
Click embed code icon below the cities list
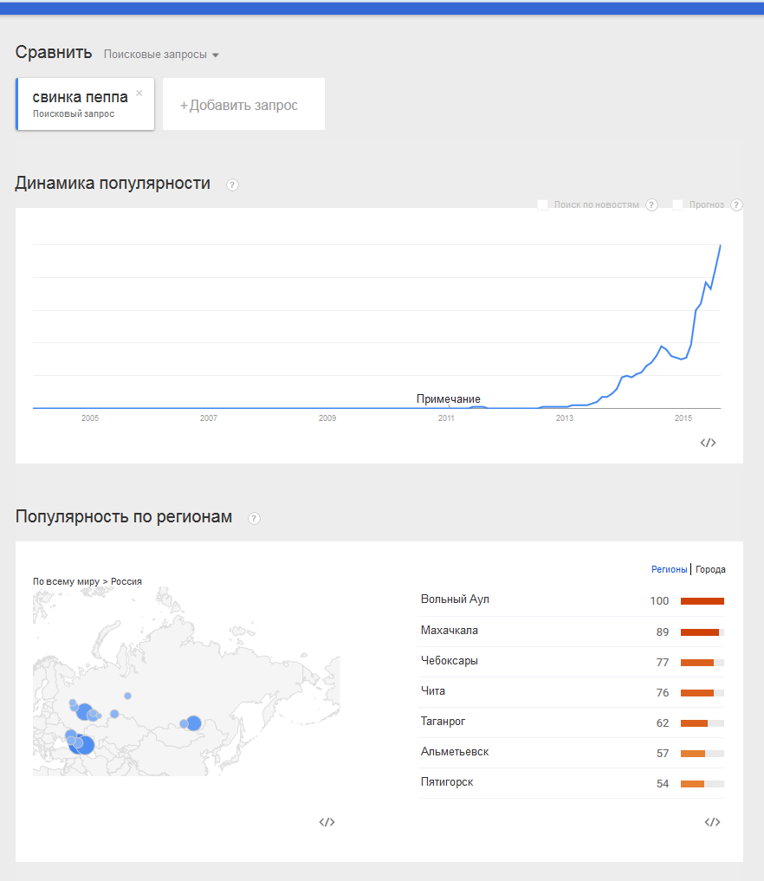712,822
